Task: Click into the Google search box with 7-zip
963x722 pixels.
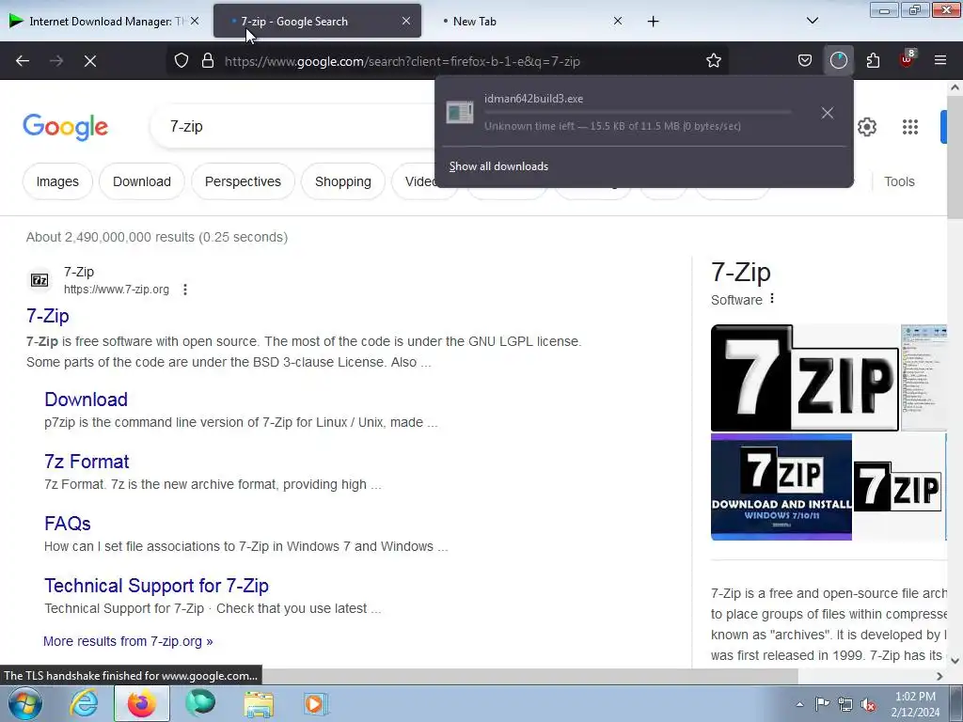Action: [294, 127]
